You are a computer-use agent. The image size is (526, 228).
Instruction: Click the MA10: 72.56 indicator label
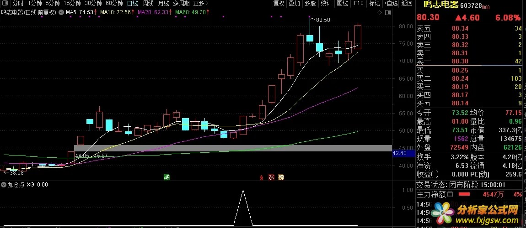pyautogui.click(x=116, y=12)
